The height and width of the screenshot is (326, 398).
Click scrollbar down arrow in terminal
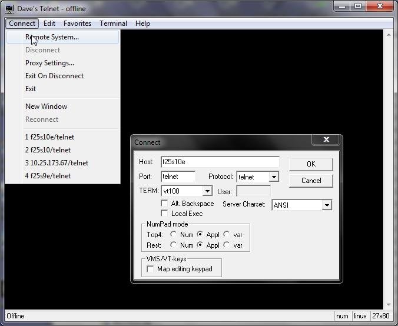pos(389,304)
